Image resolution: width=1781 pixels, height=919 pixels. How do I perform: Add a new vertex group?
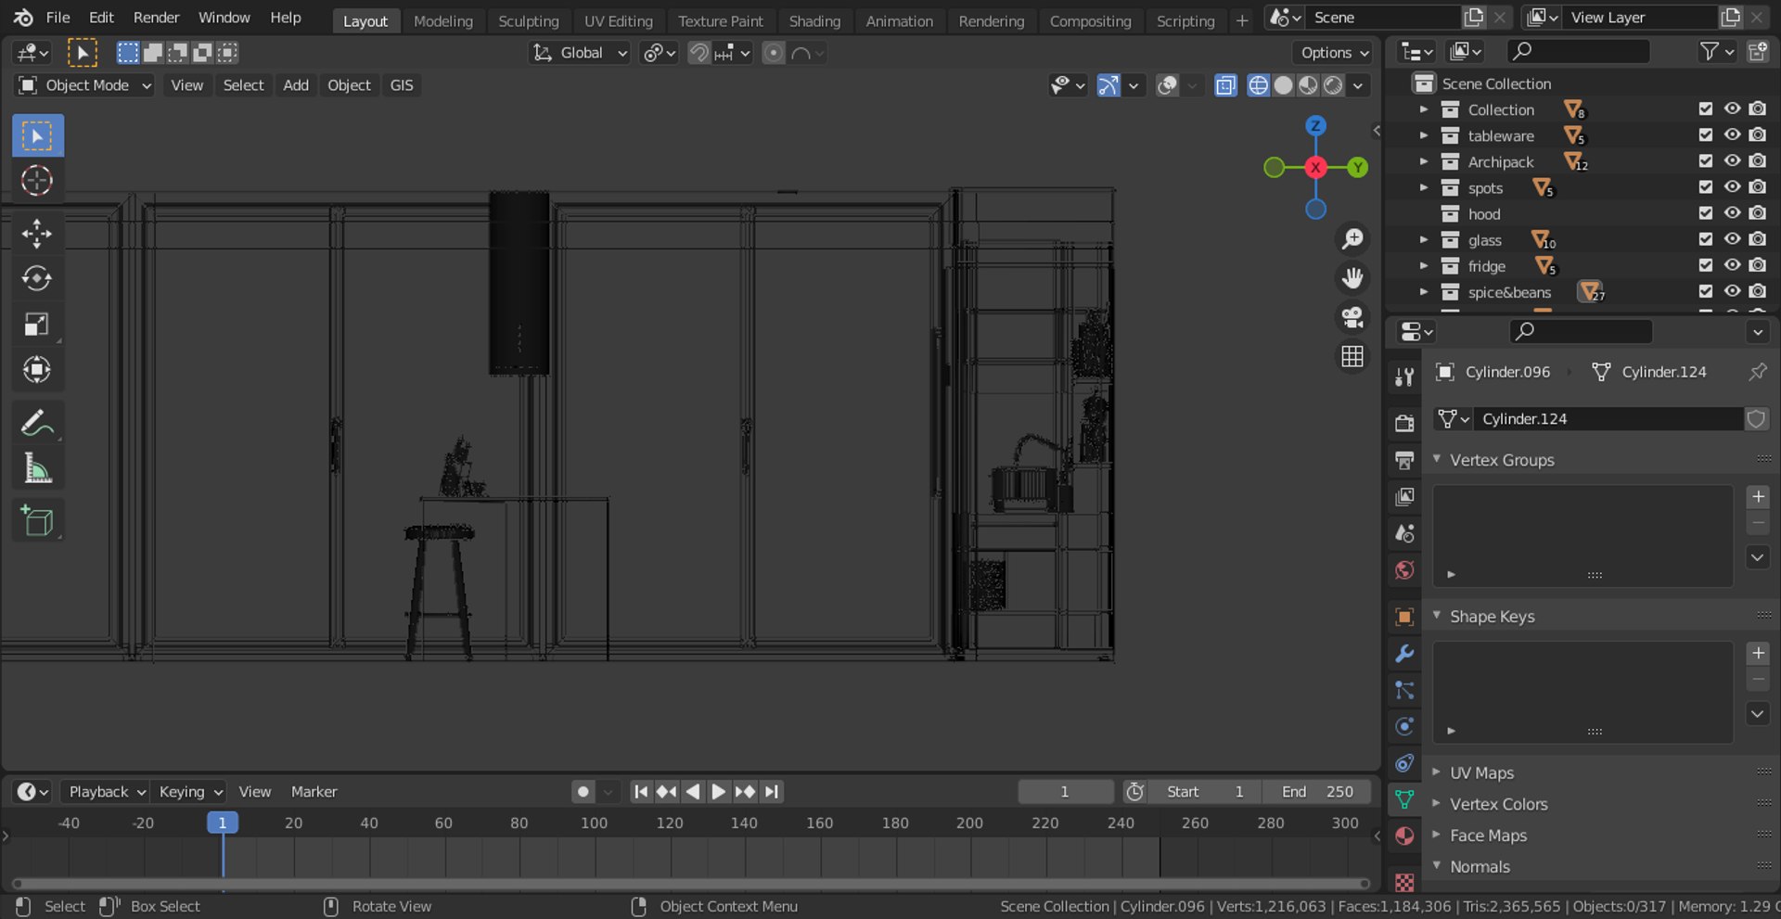click(1758, 497)
